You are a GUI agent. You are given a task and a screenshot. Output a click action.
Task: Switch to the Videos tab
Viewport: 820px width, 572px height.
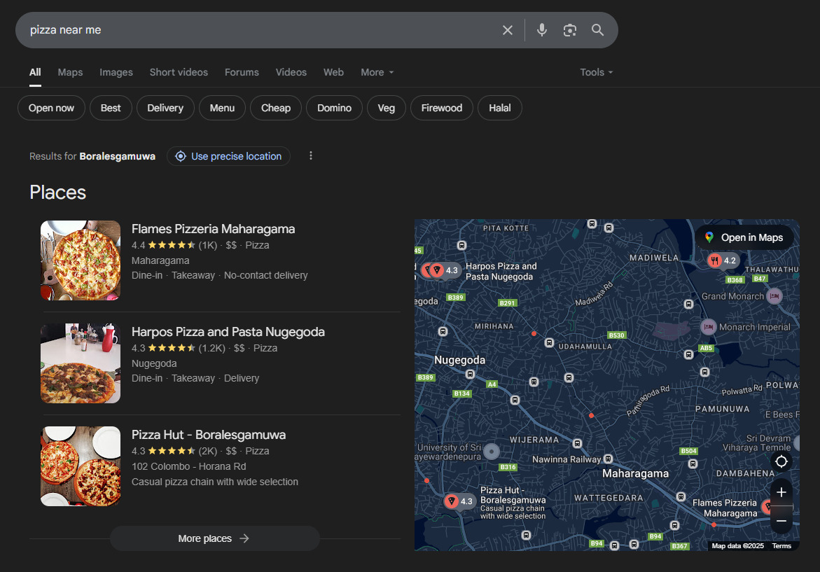[291, 73]
